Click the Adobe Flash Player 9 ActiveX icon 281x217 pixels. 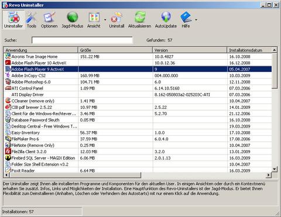tap(8, 69)
